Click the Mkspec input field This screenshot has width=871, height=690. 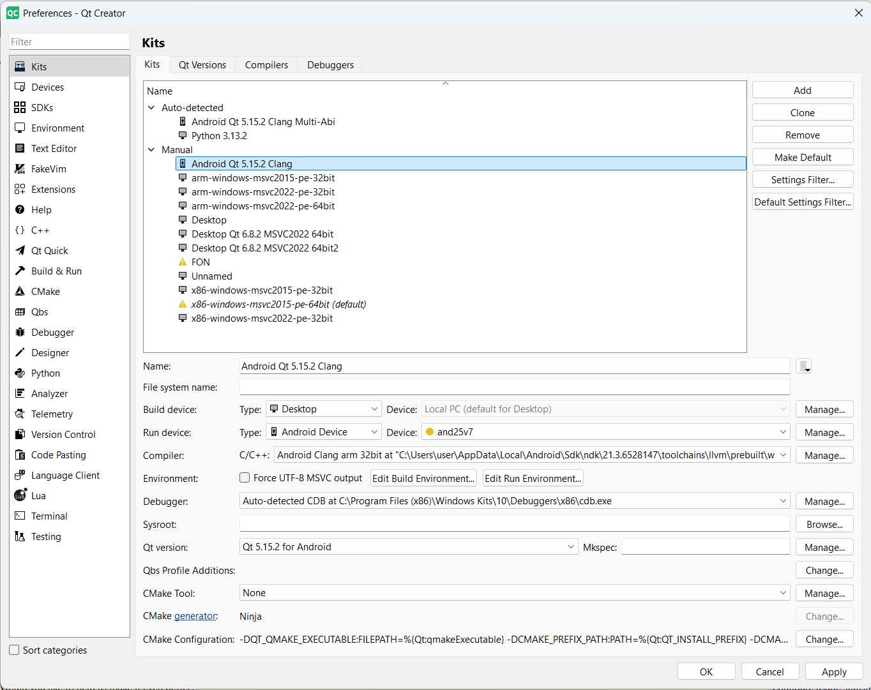pos(706,547)
